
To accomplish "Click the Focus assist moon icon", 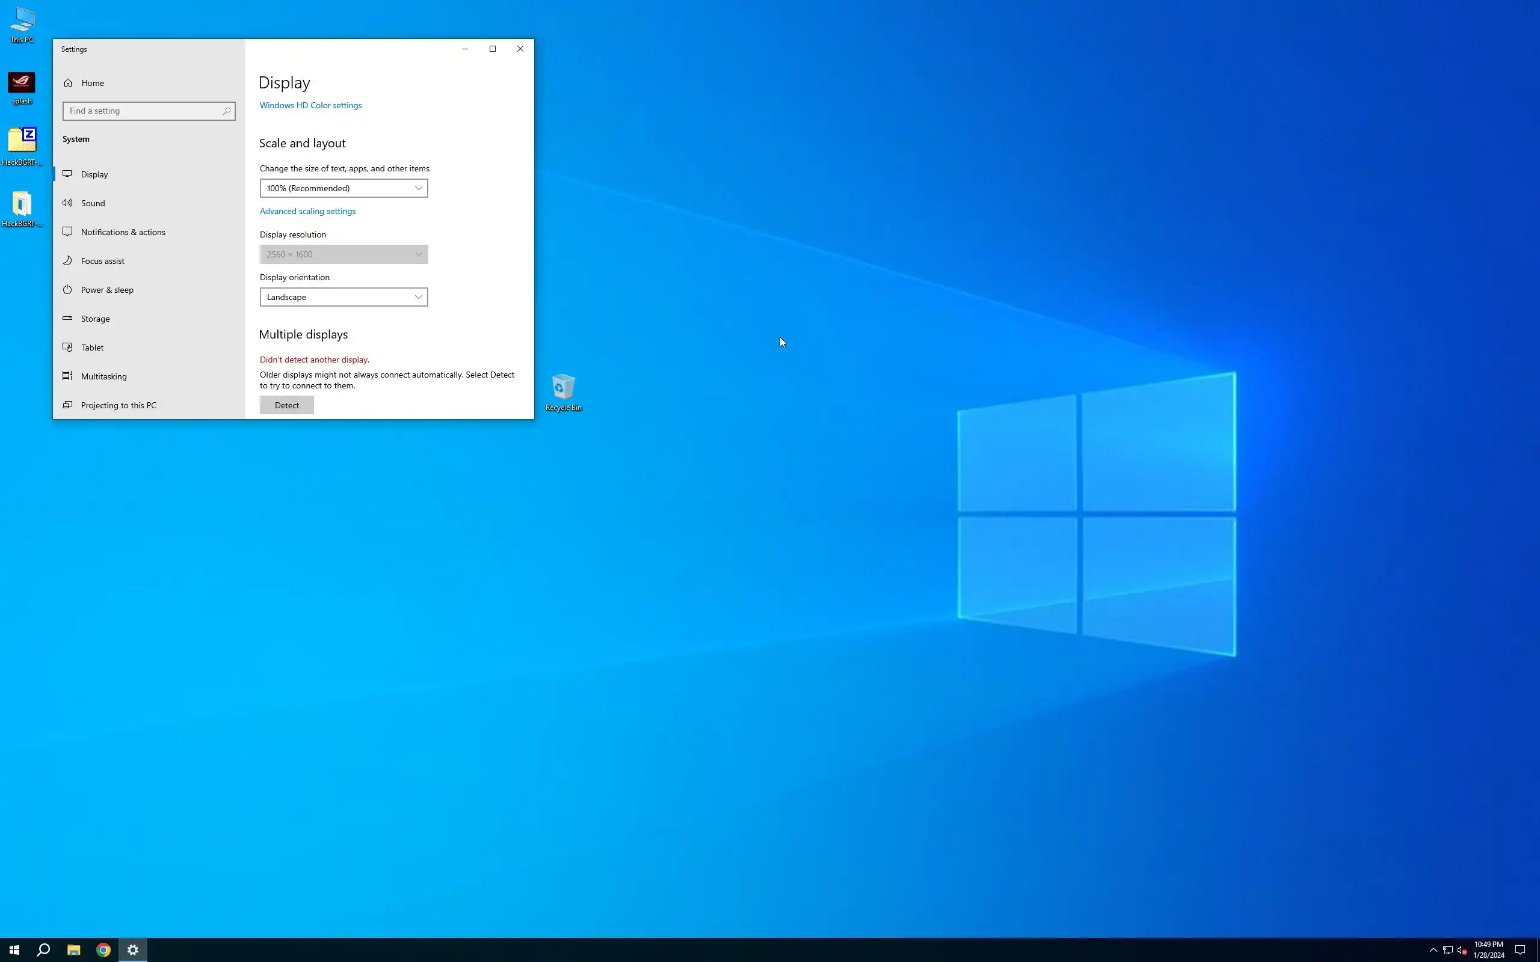I will (67, 261).
